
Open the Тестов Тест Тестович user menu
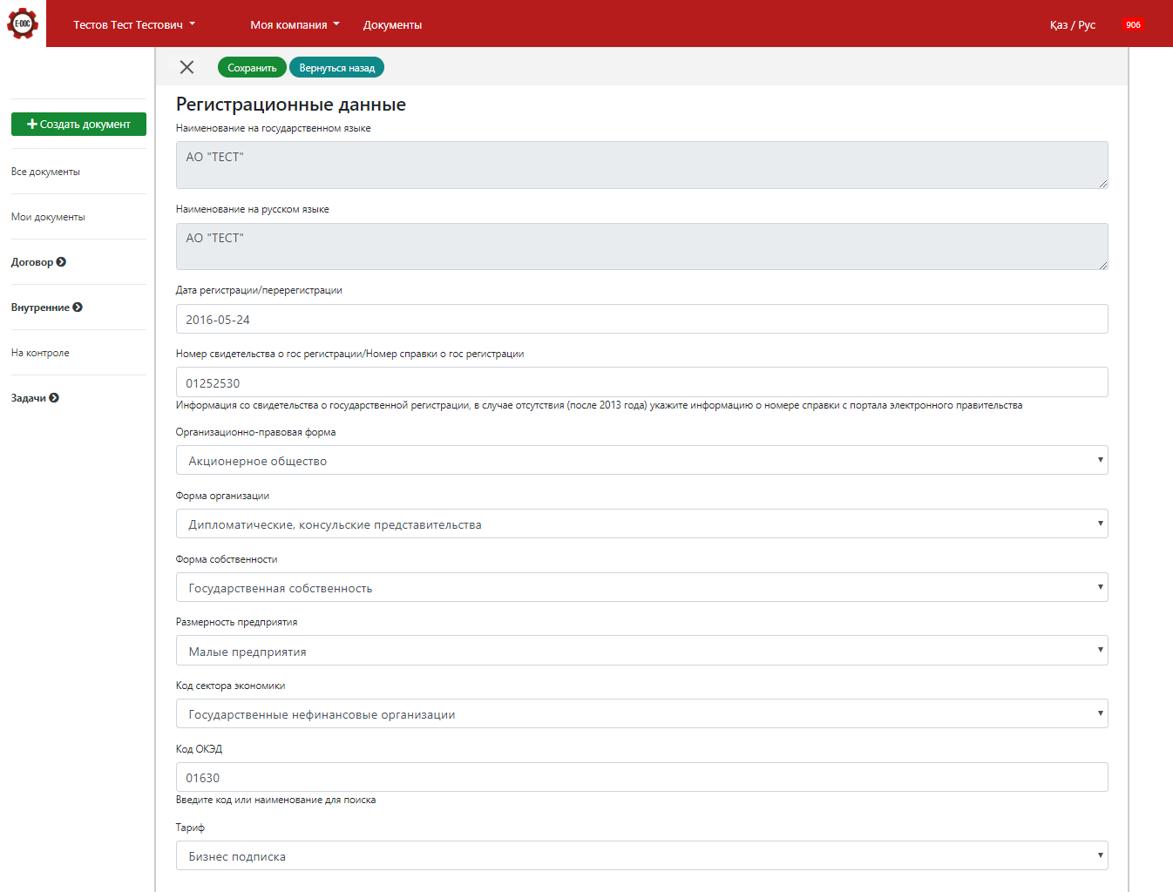(134, 24)
